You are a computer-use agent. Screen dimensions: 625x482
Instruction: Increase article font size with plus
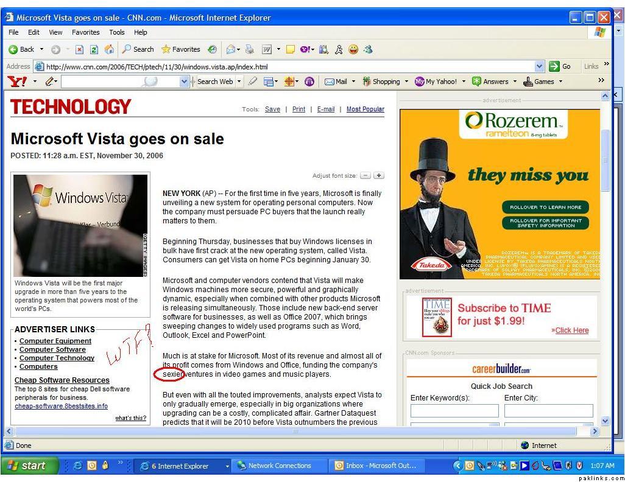tap(379, 176)
